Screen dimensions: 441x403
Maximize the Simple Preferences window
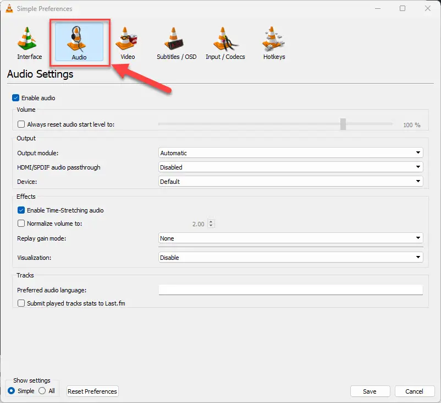[403, 9]
